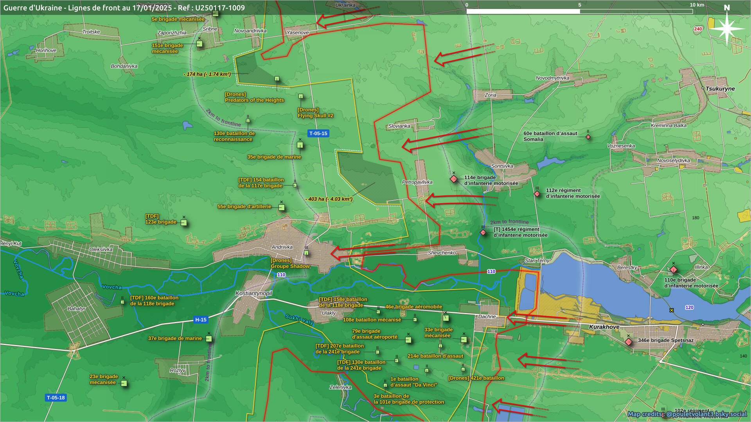
Task: Click the Slovianka village label
Action: pyautogui.click(x=399, y=126)
